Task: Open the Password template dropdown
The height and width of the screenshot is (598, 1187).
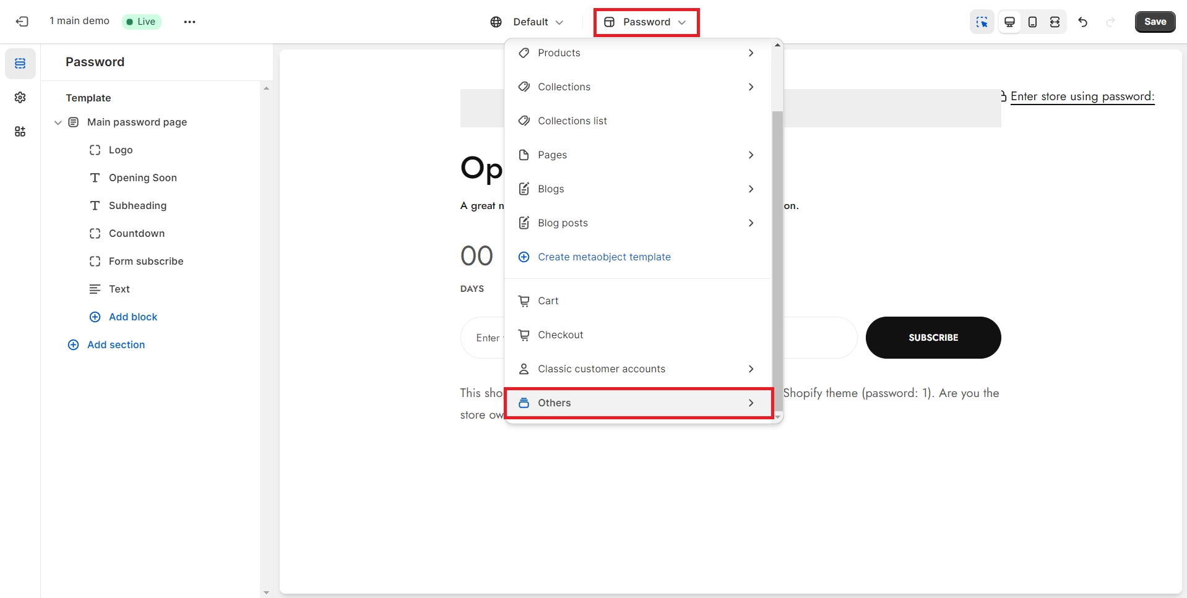Action: (646, 22)
